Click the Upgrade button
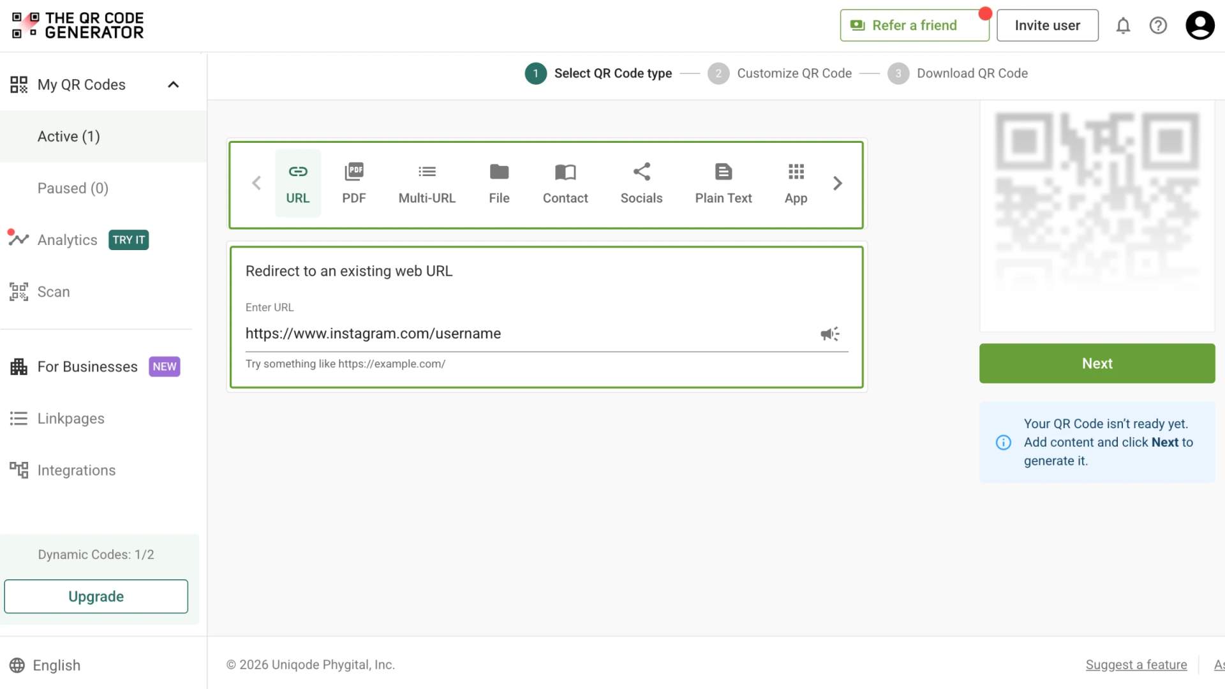Viewport: 1225px width, 689px height. point(96,596)
